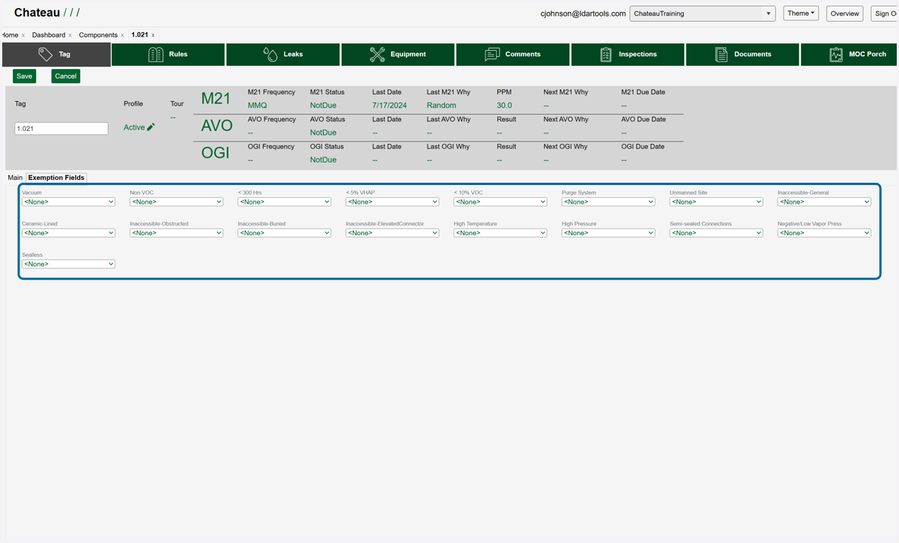Screen dimensions: 899x543
Task: Go to the Equipment section tab
Action: click(398, 55)
